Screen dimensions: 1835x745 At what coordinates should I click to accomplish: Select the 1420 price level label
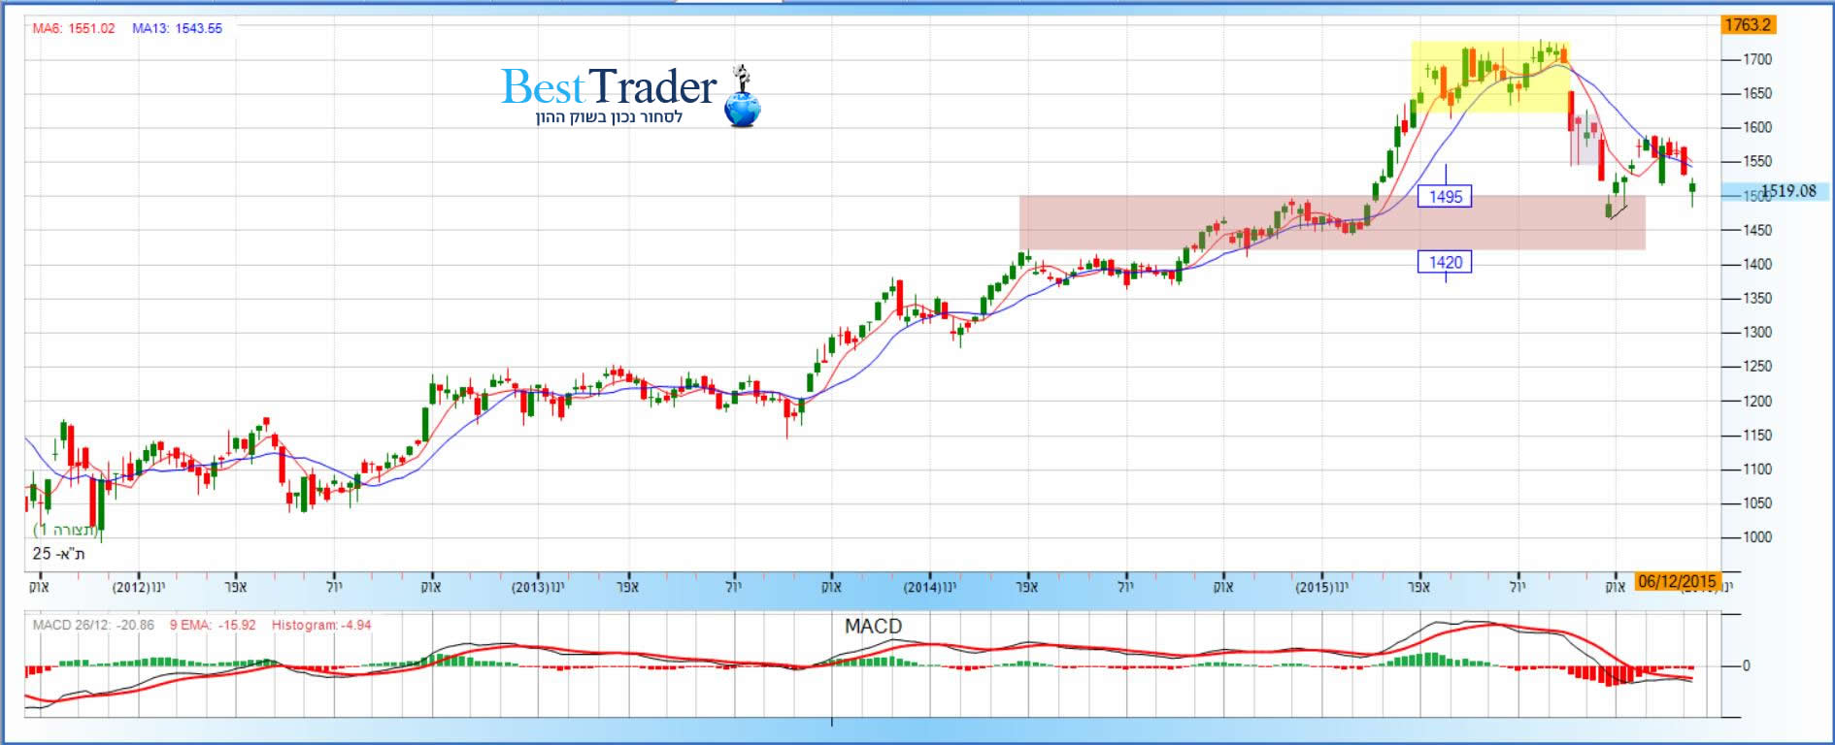[x=1445, y=262]
